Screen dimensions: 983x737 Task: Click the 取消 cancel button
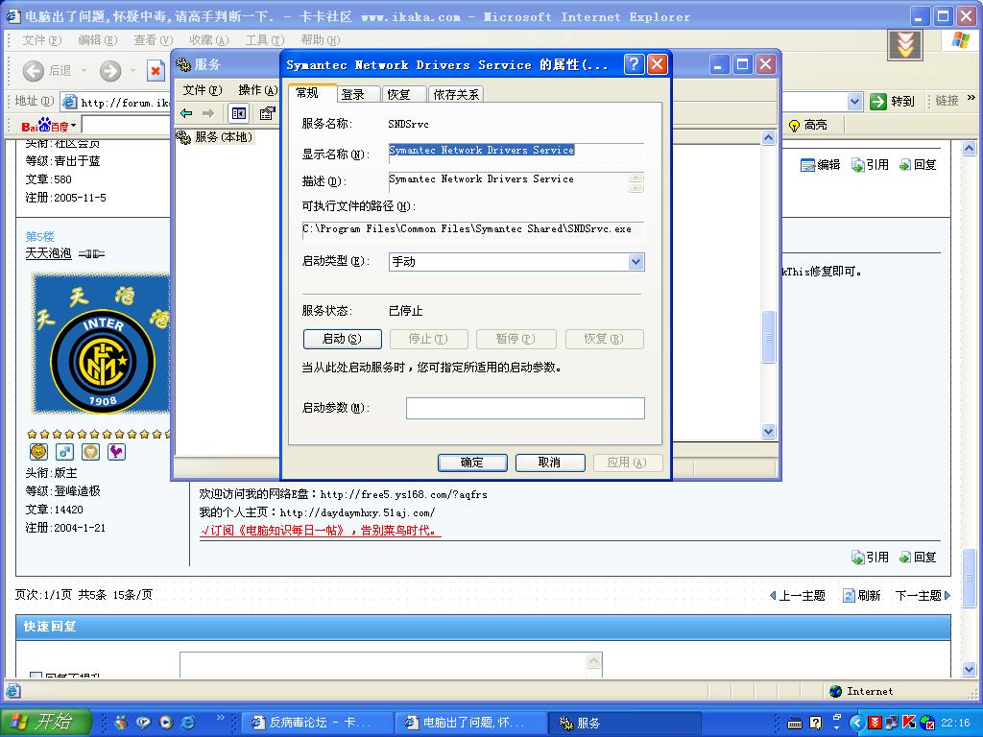pyautogui.click(x=549, y=463)
